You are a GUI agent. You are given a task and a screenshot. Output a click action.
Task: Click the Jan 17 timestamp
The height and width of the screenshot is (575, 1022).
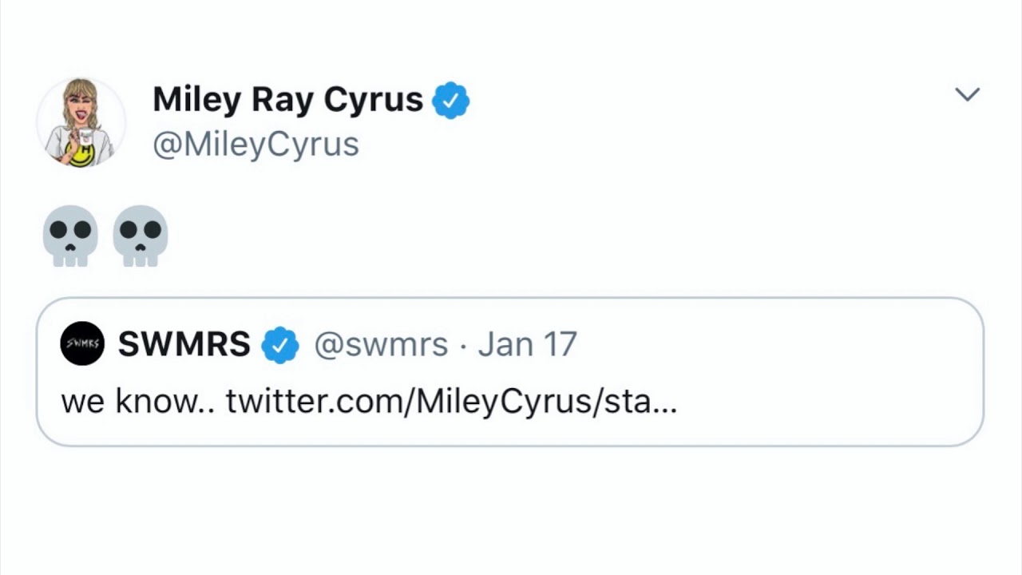coord(527,344)
